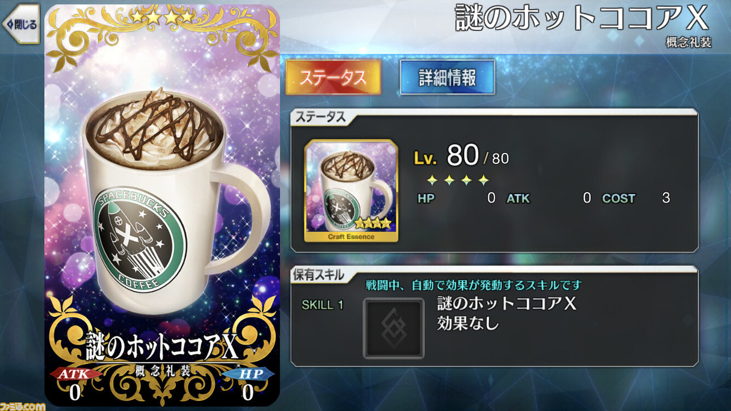Click the blue HP badge on card
Screen dimensions: 731x411
pos(248,373)
